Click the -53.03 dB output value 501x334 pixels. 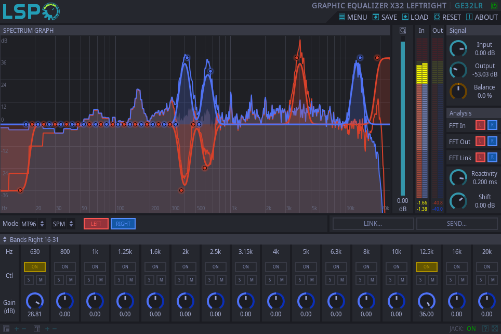coord(485,74)
